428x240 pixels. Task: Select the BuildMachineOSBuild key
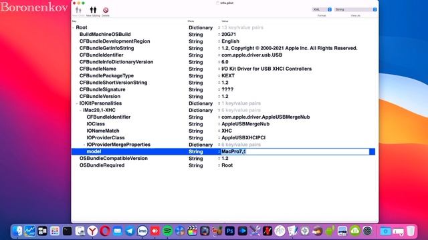[x=105, y=34]
